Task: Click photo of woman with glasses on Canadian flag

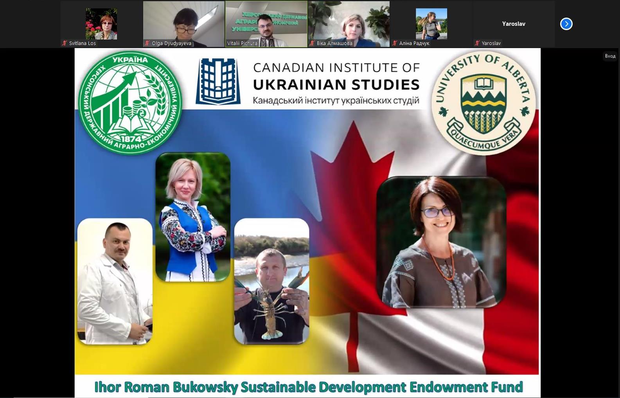Action: pos(441,242)
